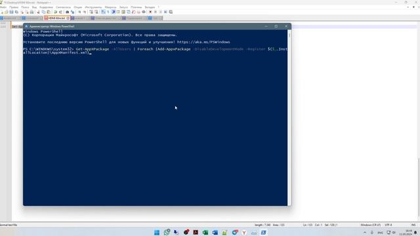Open the Файл menu

(3, 7)
